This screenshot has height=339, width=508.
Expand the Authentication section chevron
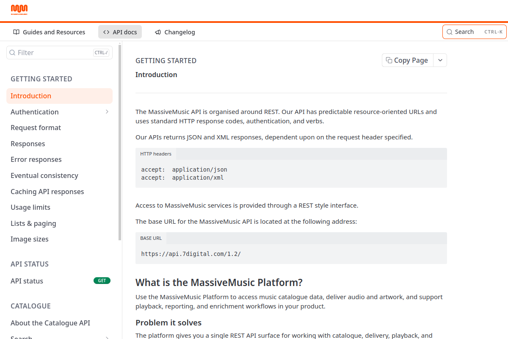tap(107, 112)
